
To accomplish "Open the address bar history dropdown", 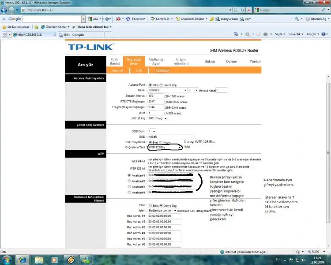I will pos(230,10).
